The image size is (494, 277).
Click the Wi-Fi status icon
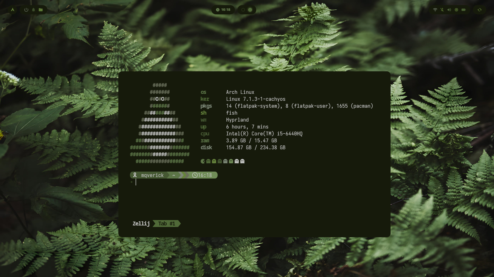[435, 10]
